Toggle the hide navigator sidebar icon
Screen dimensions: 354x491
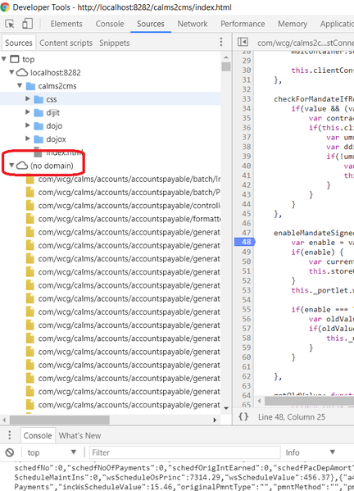(243, 42)
